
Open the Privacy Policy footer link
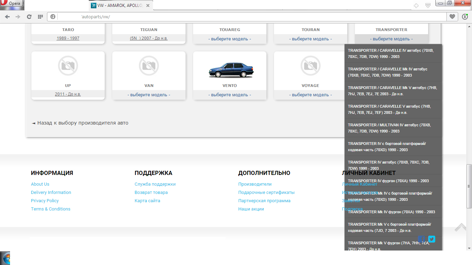[x=45, y=201]
